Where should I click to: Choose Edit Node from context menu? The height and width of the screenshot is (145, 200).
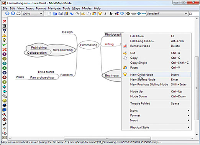pos(156,36)
